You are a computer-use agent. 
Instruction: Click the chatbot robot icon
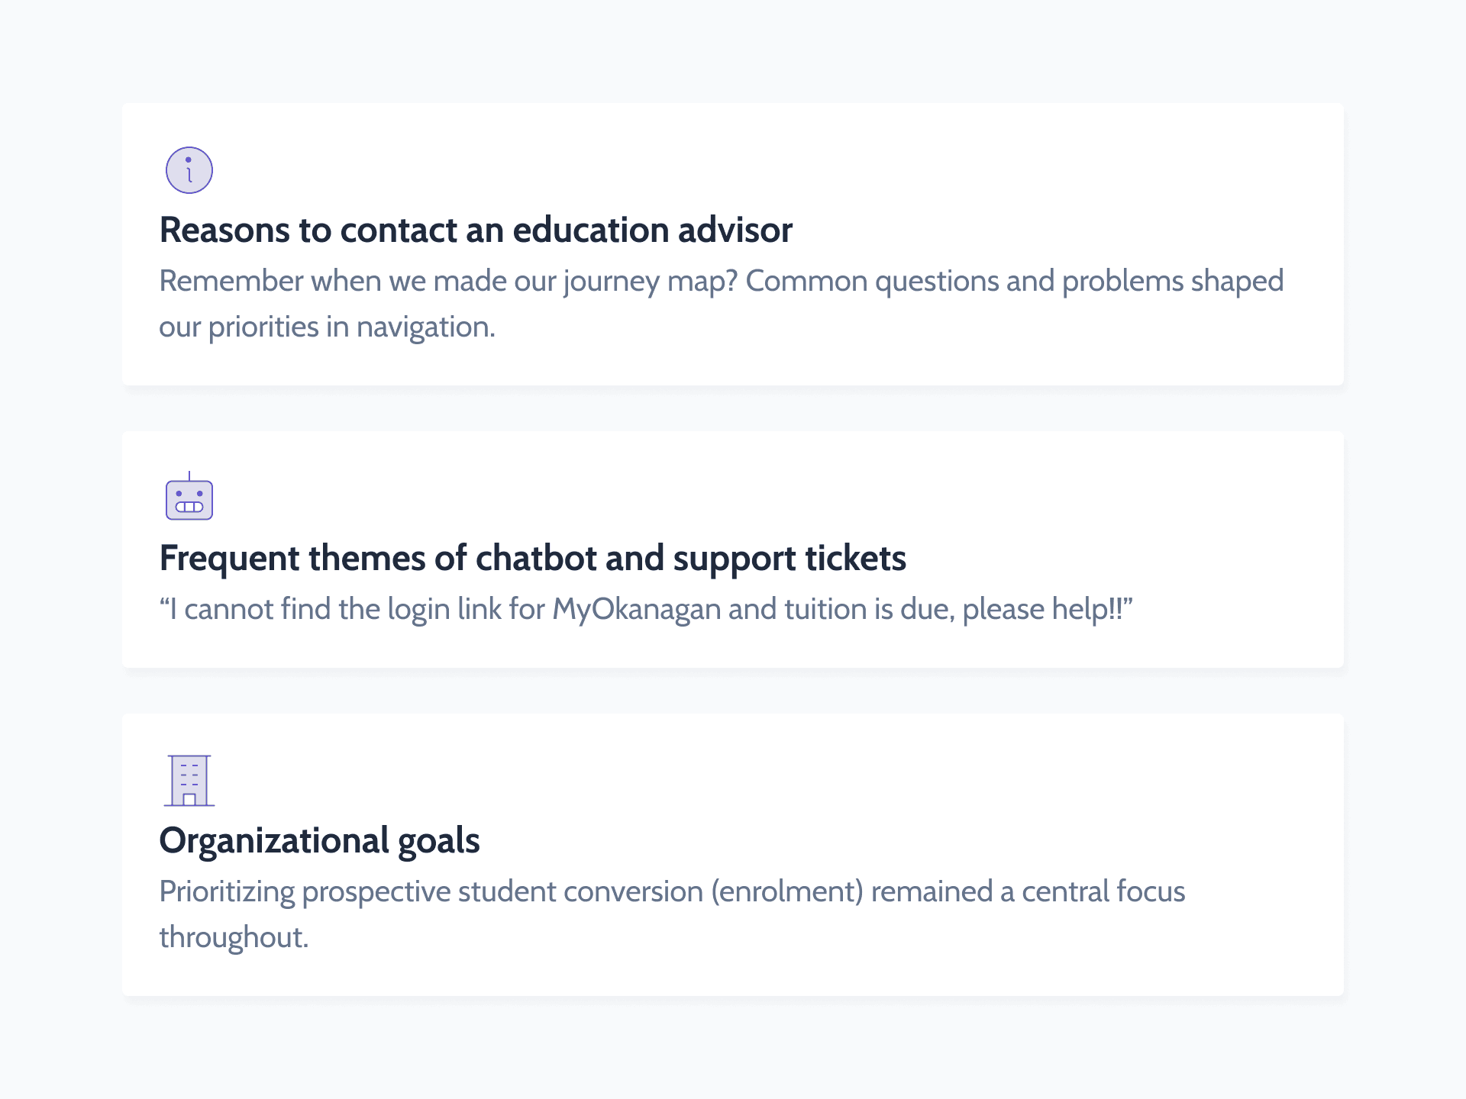[189, 498]
